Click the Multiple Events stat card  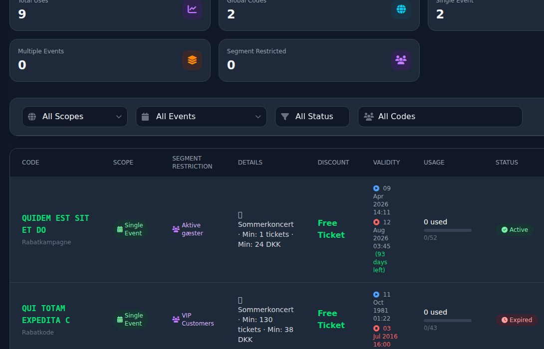[x=110, y=60]
